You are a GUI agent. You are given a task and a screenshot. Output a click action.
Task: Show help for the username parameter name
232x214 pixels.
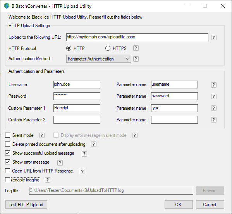click(213, 85)
